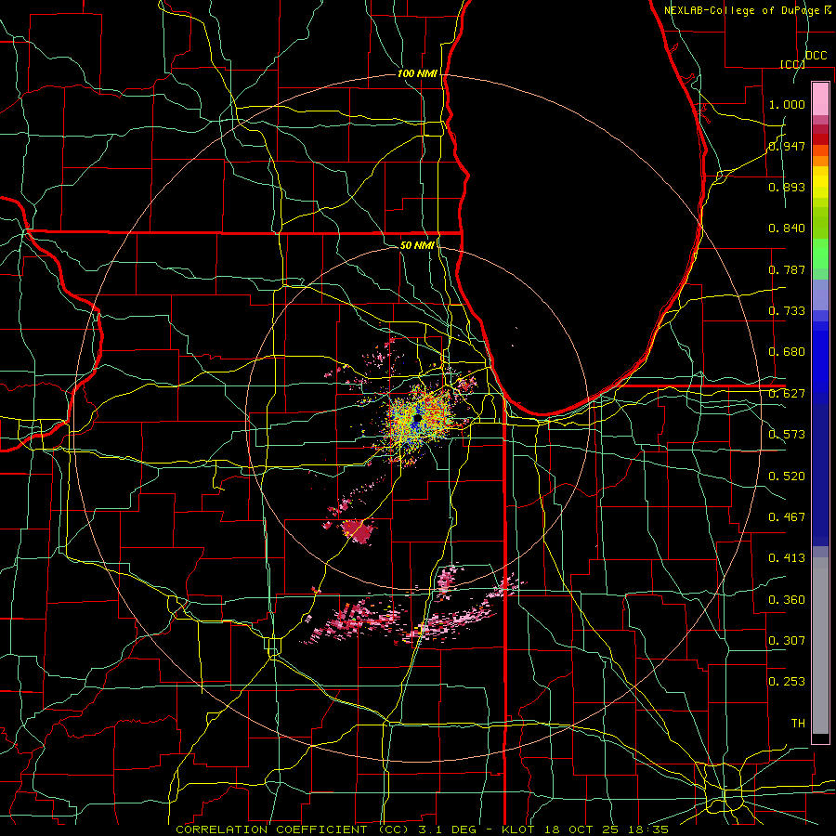
Task: Select the 0.307 scale value
Action: click(787, 641)
